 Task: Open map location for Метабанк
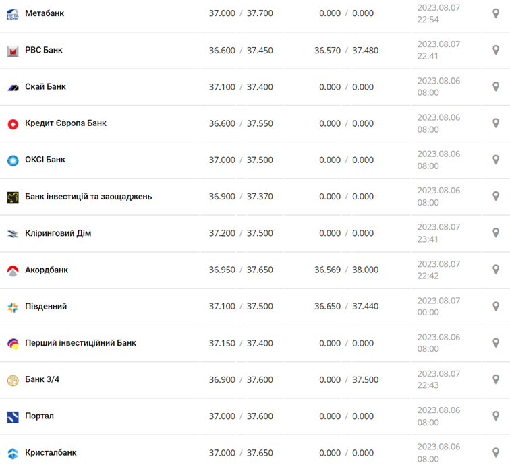(496, 13)
